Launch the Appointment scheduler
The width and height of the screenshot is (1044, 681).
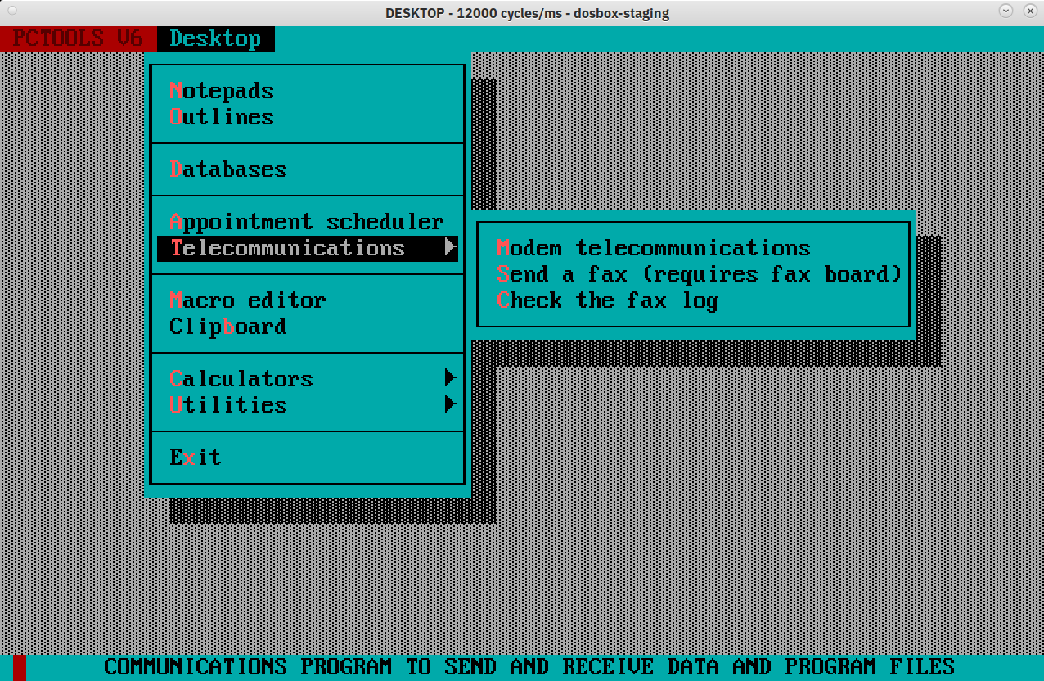pyautogui.click(x=307, y=221)
